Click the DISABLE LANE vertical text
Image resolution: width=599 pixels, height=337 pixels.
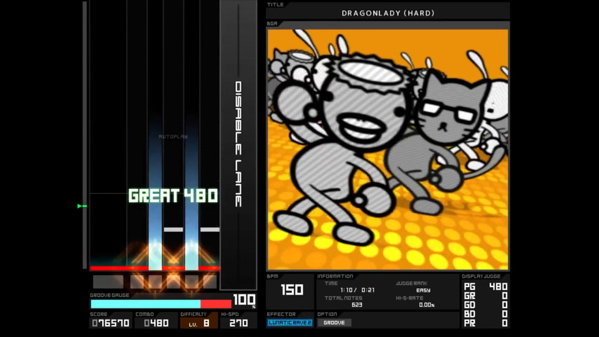tap(238, 144)
